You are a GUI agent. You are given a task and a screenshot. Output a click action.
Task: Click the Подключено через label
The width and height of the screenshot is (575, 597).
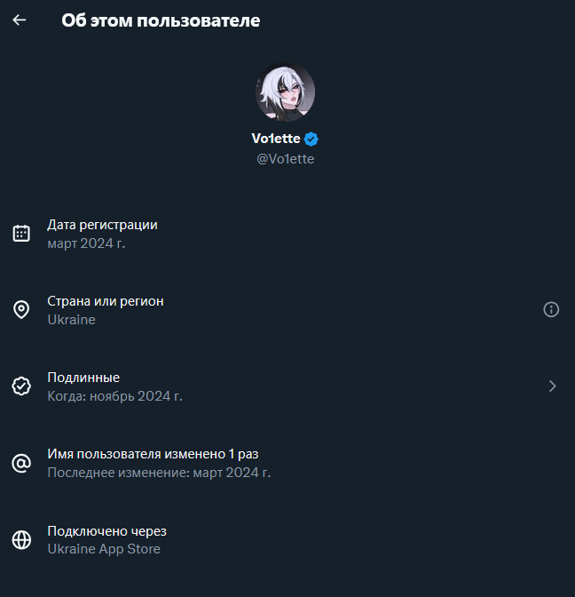[x=106, y=530]
